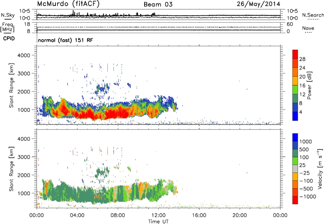Click the 10^5 label on the N.Search axis
The height and width of the screenshot is (224, 324).
(292, 11)
